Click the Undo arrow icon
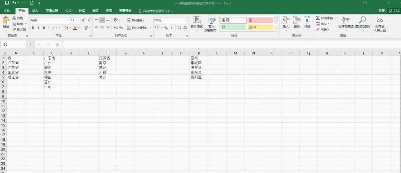The width and height of the screenshot is (401, 173). click(x=14, y=3)
